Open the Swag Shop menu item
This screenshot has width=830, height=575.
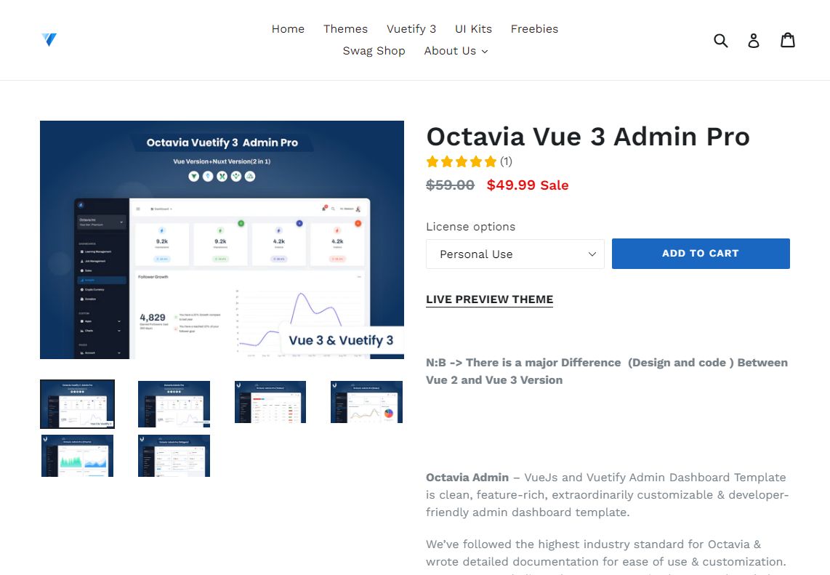click(x=374, y=52)
